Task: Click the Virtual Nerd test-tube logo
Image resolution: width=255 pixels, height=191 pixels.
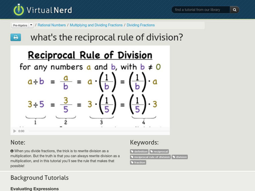Action: click(x=19, y=10)
